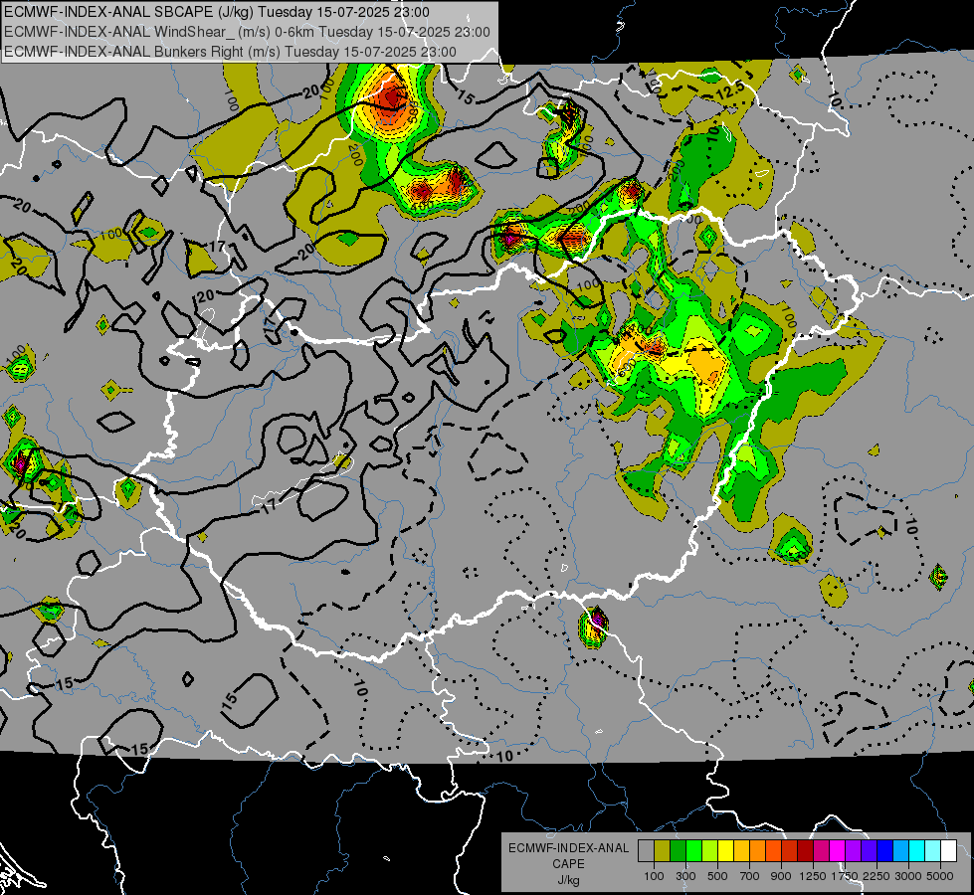The height and width of the screenshot is (895, 974).
Task: Click the 12.5 dashed contour label
Action: coord(729,91)
